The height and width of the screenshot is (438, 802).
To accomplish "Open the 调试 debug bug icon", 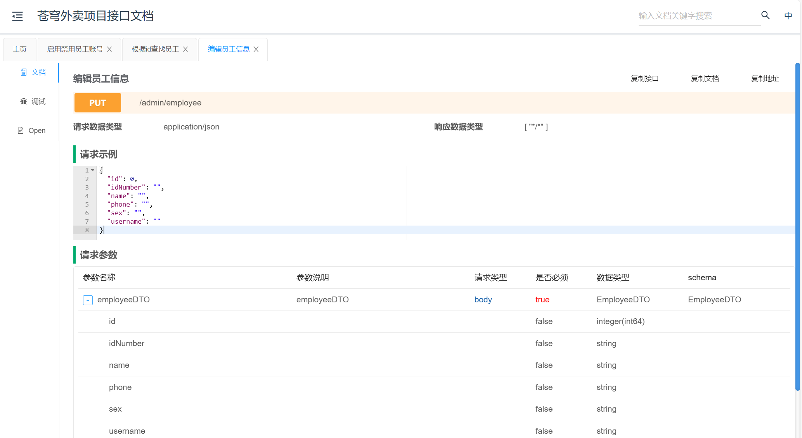I will (x=24, y=101).
